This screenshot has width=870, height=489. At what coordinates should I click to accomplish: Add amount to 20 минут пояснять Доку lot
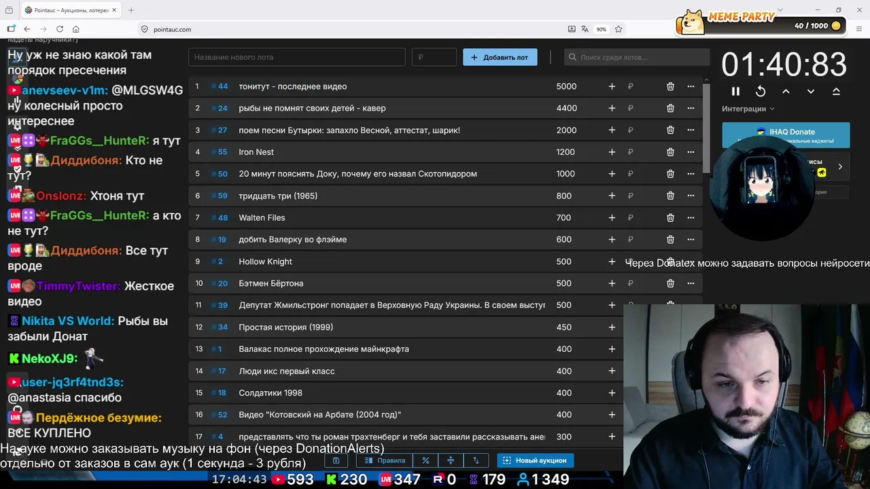click(612, 174)
